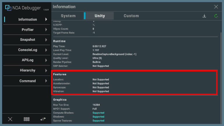
Task: Click the Quality Level value Ultra (5)
Action: click(97, 58)
